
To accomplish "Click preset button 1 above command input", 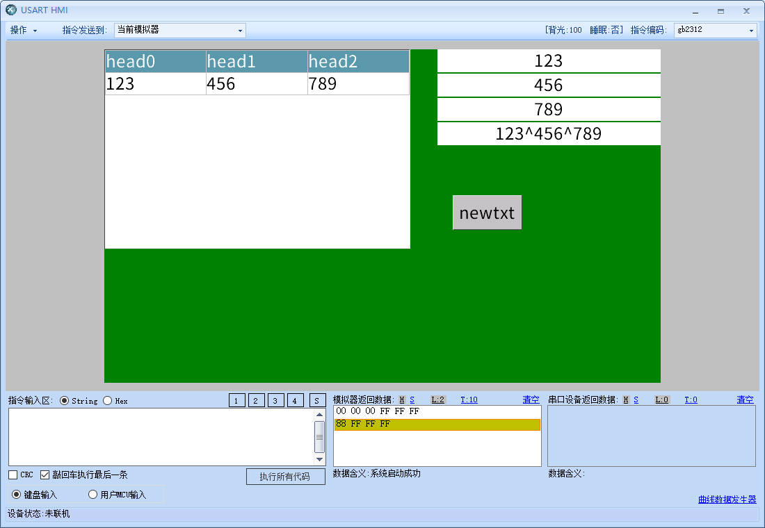I will pos(236,400).
